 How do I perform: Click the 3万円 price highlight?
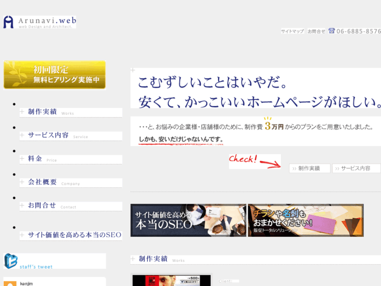point(274,124)
